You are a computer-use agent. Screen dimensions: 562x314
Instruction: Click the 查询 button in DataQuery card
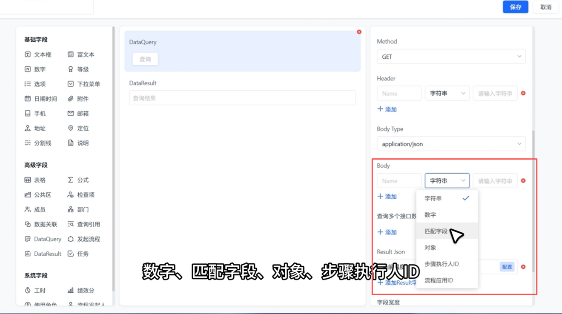(x=145, y=59)
